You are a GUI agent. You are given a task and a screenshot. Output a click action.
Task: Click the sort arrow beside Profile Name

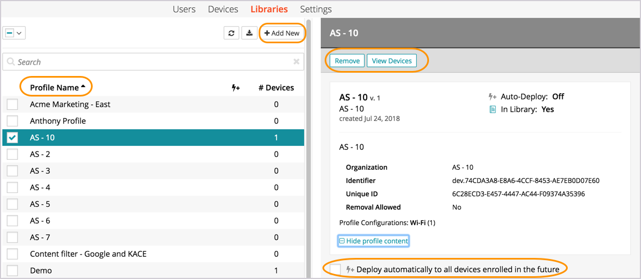pyautogui.click(x=83, y=87)
